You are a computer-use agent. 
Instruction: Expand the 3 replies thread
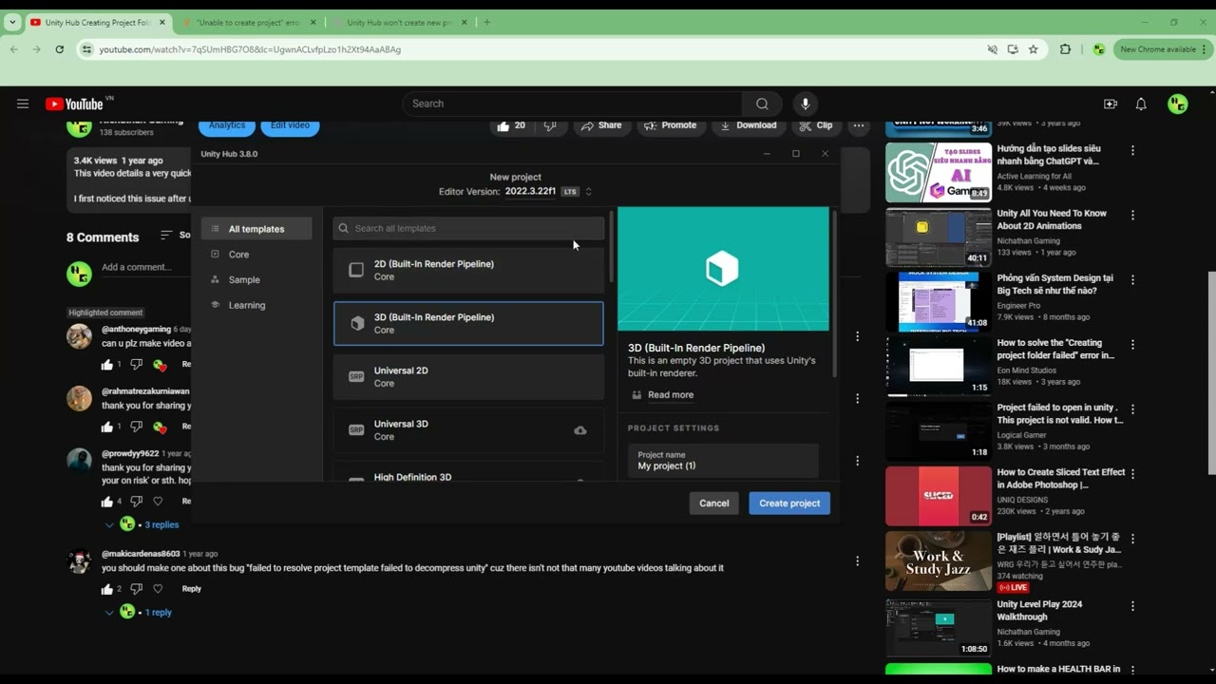pyautogui.click(x=142, y=524)
